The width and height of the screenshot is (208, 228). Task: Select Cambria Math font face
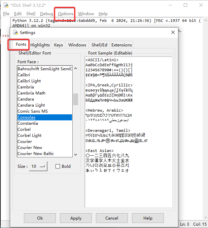point(45,93)
